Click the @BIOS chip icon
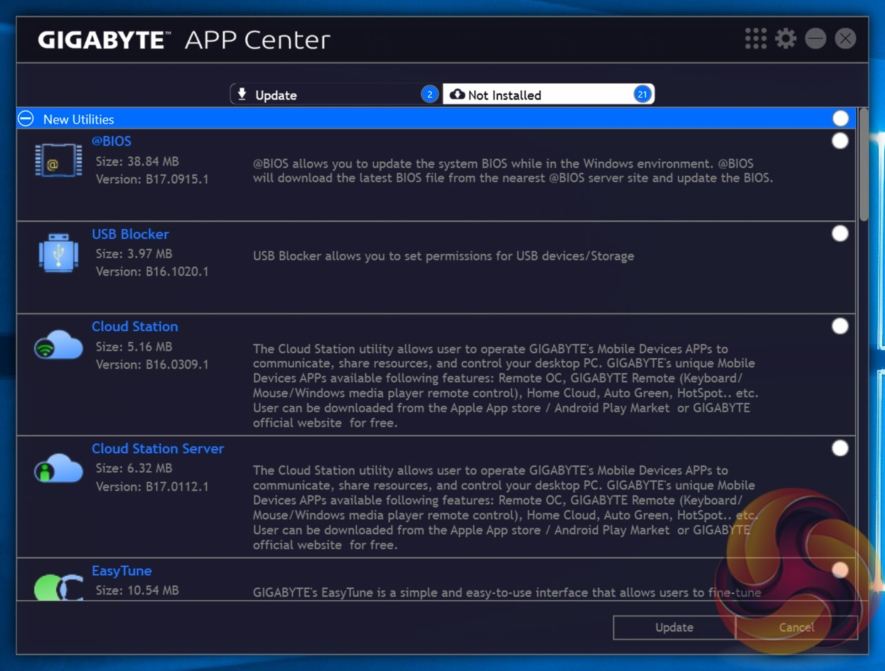The height and width of the screenshot is (671, 885). click(58, 160)
